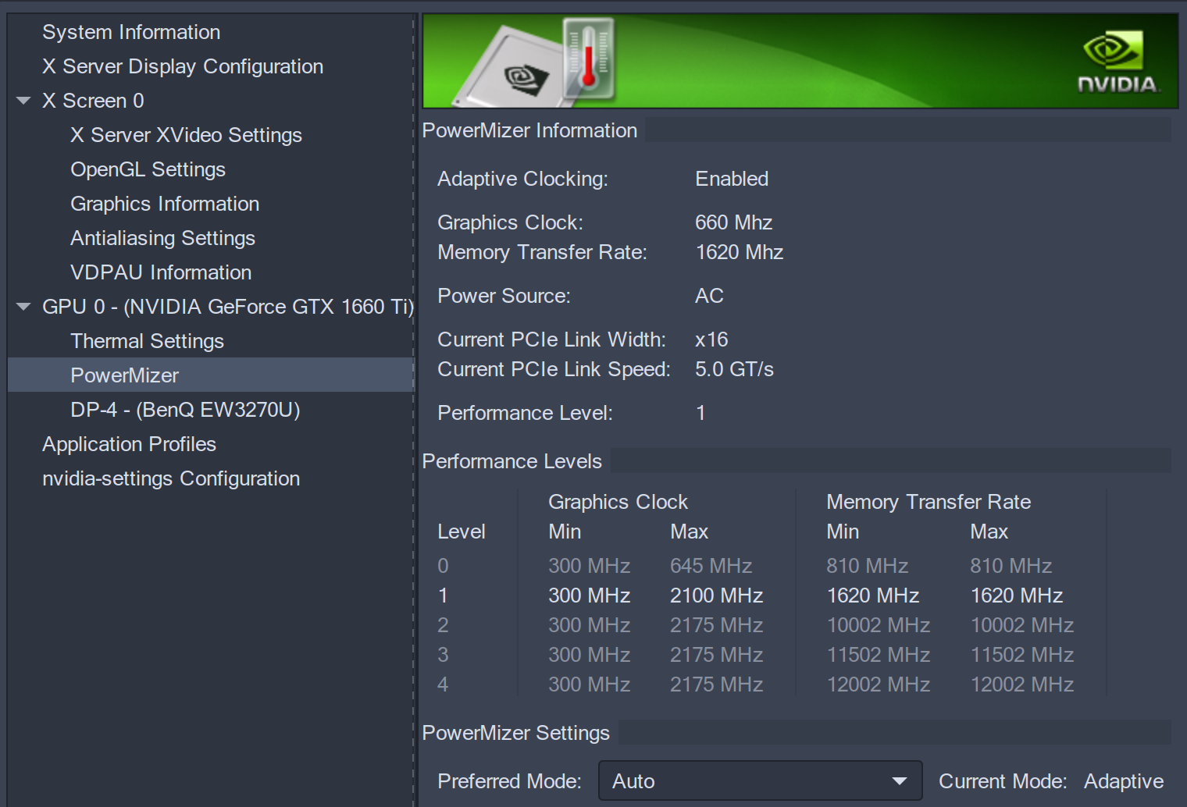The width and height of the screenshot is (1187, 807).
Task: Open X Server XVideo Settings
Action: (186, 135)
